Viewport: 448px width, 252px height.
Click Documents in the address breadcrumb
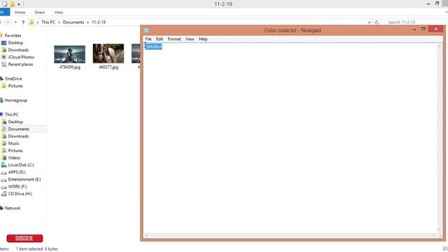(x=73, y=22)
